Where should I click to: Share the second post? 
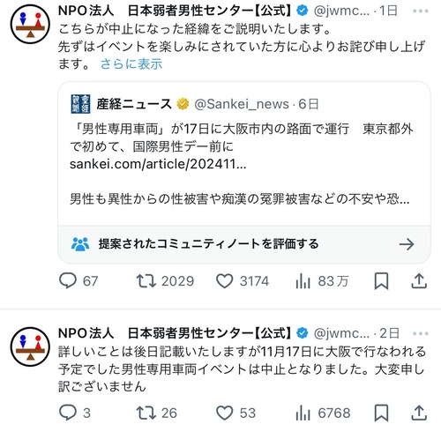pos(419,413)
